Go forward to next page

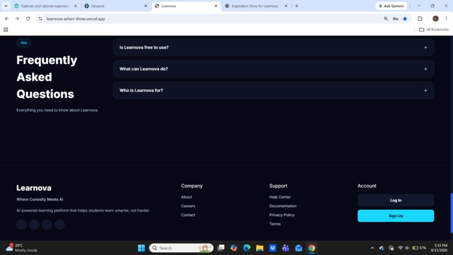(17, 19)
